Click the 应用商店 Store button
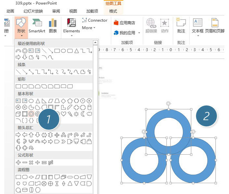This screenshot has width=229, height=194. coord(124,23)
